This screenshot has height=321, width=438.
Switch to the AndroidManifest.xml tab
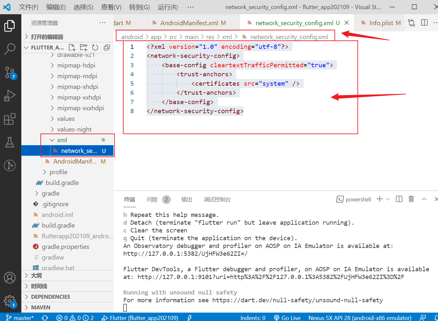189,23
